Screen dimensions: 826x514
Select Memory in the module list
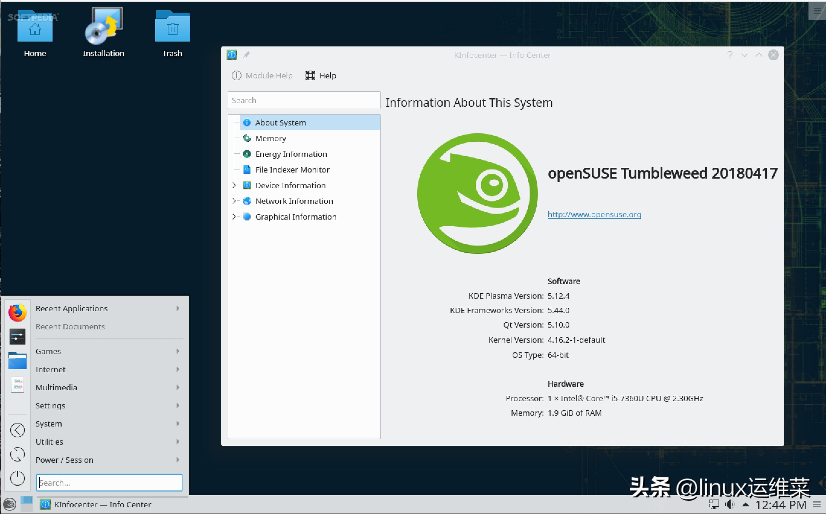click(271, 138)
